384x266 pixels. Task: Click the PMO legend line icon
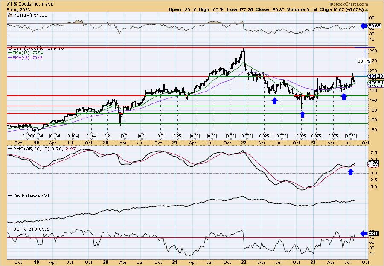10,149
